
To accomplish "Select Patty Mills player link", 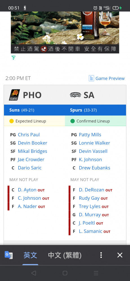I will [90, 135].
